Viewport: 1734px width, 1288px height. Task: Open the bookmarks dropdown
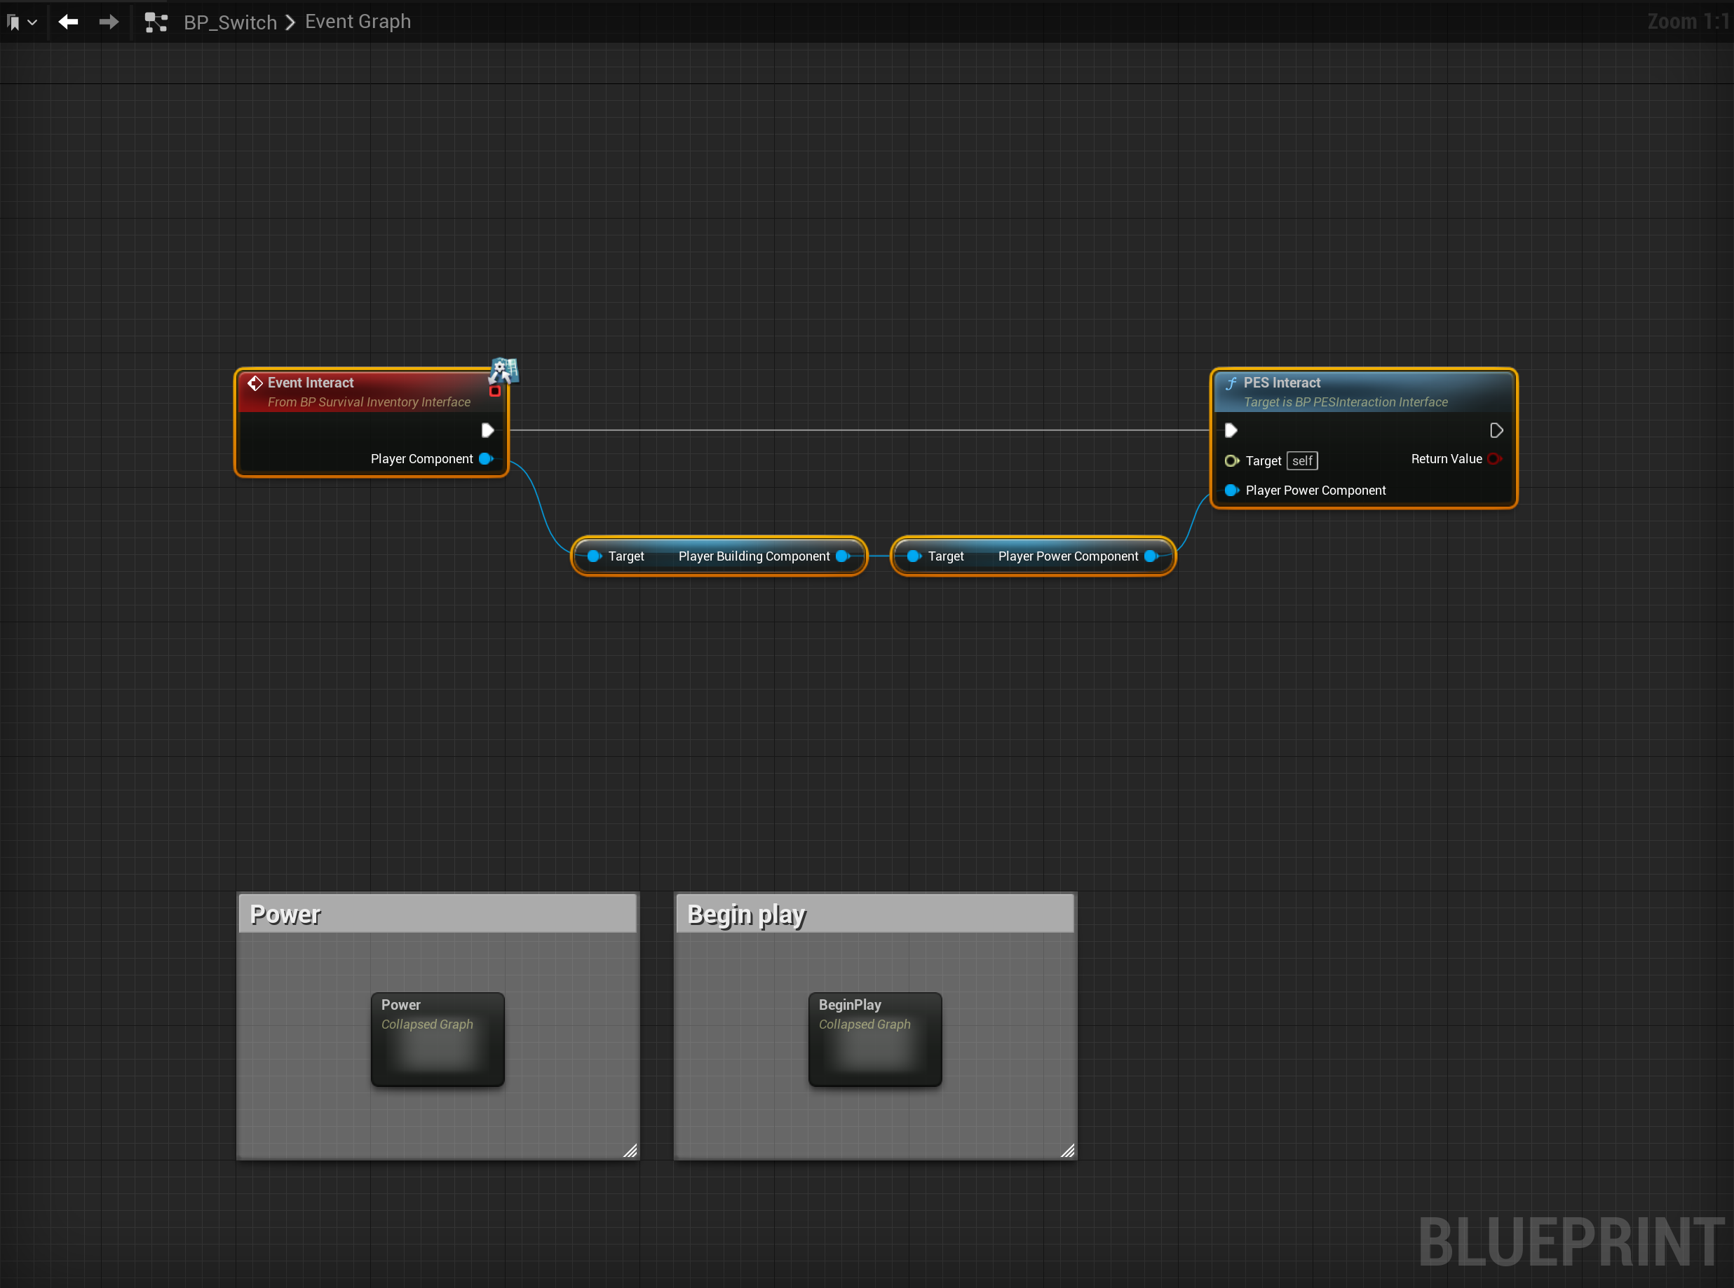[x=21, y=22]
